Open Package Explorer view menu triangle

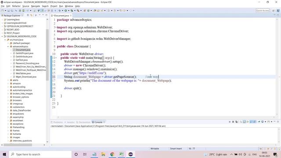(x=40, y=15)
